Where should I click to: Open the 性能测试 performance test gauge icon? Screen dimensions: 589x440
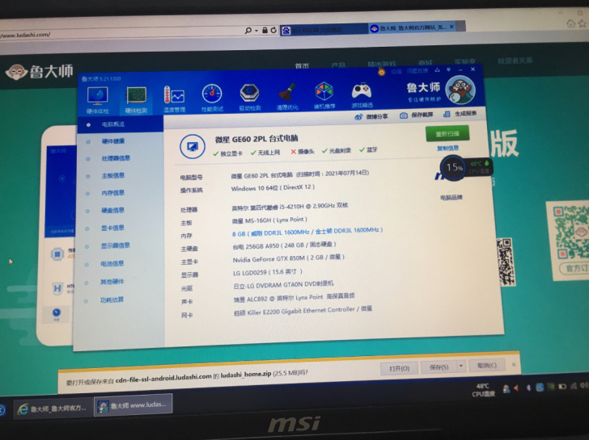point(212,98)
